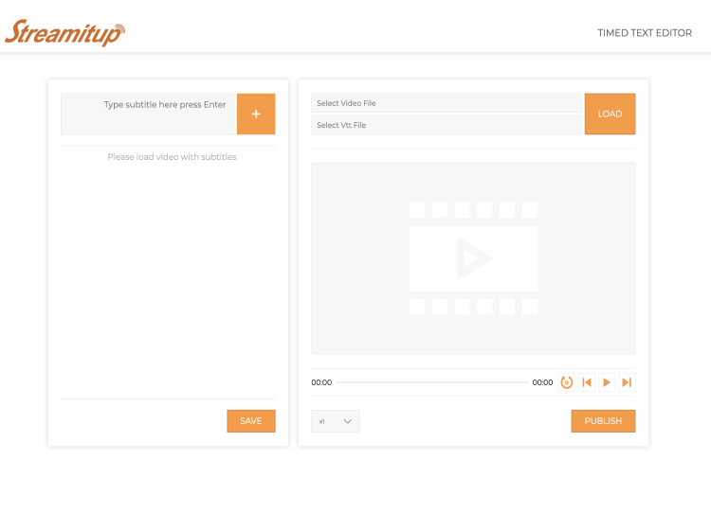The height and width of the screenshot is (530, 711).
Task: Click the plus icon to add subtitle
Action: pos(256,114)
